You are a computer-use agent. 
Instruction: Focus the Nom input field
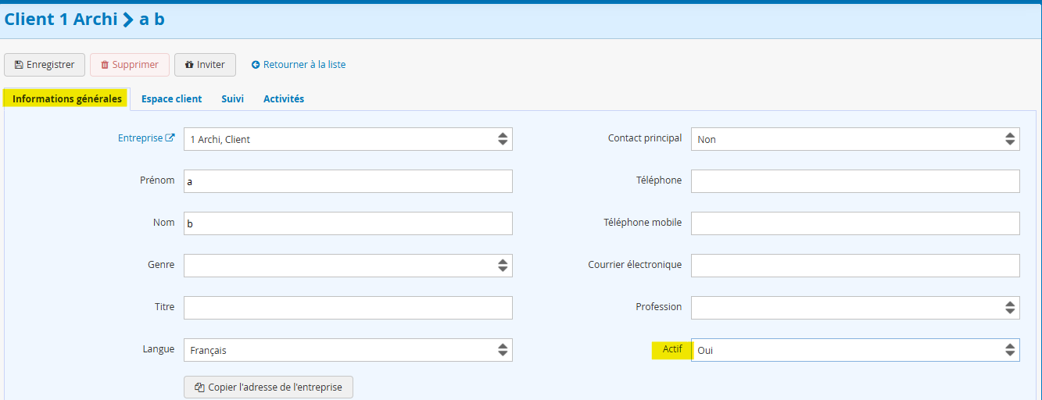[x=348, y=223]
